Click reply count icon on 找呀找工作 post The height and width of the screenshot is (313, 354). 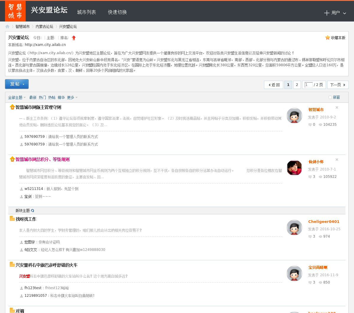(310, 236)
